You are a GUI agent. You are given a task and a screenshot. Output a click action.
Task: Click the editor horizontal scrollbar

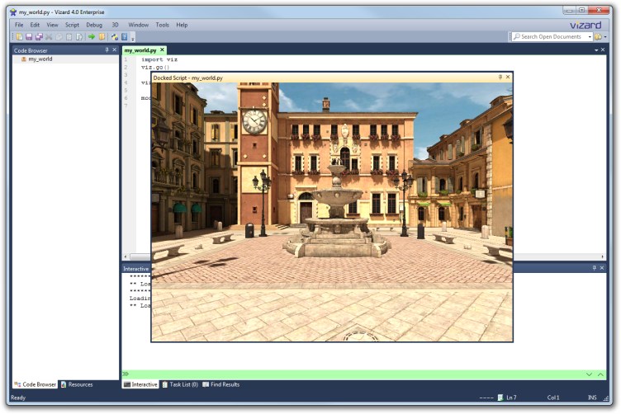[x=140, y=257]
